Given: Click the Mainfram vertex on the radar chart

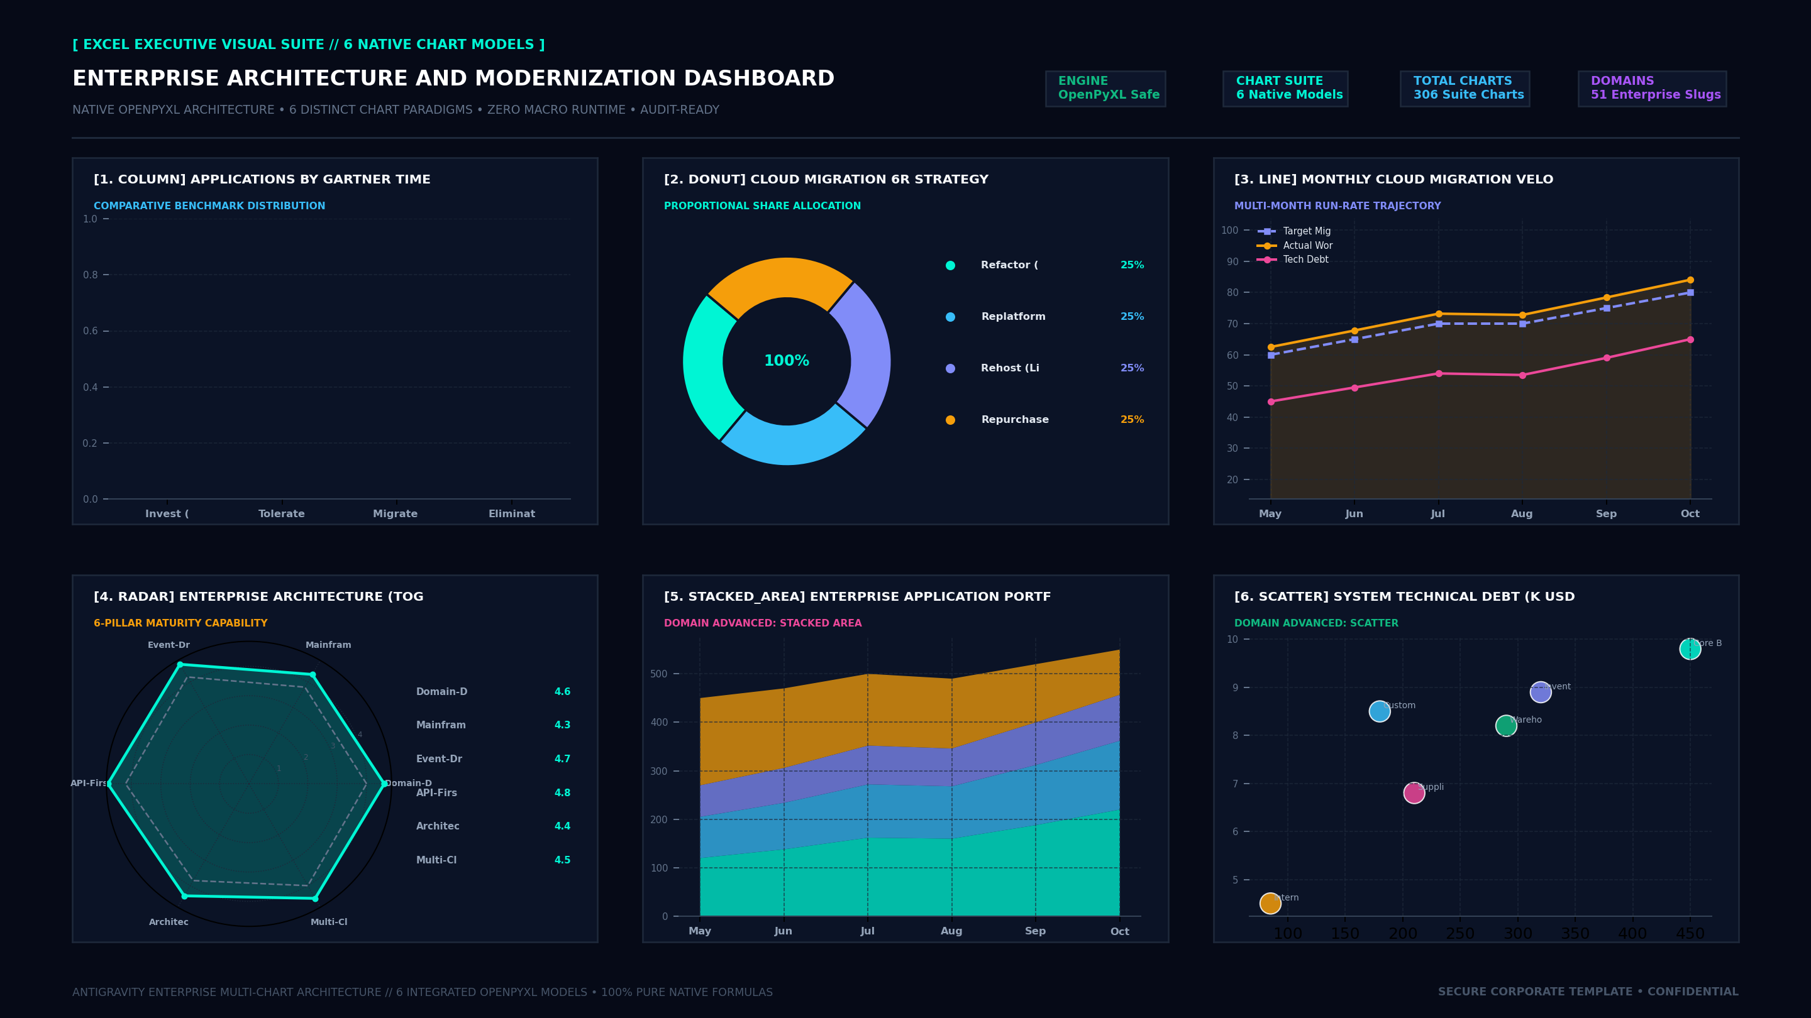Looking at the screenshot, I should point(313,674).
